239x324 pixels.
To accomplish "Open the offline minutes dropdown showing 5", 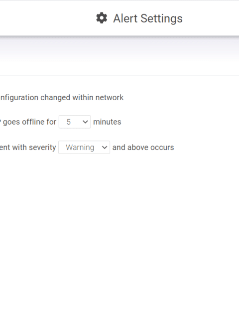I will [75, 122].
